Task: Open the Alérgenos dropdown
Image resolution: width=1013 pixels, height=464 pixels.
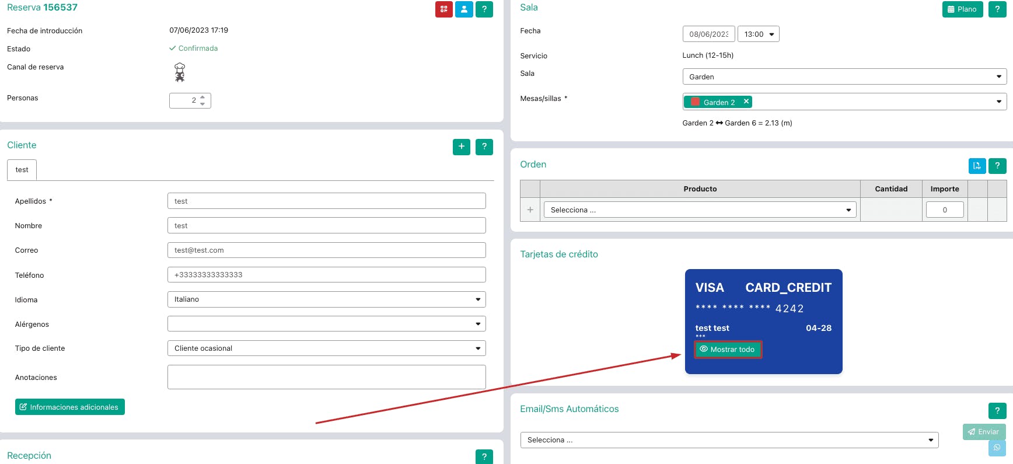Action: point(326,324)
